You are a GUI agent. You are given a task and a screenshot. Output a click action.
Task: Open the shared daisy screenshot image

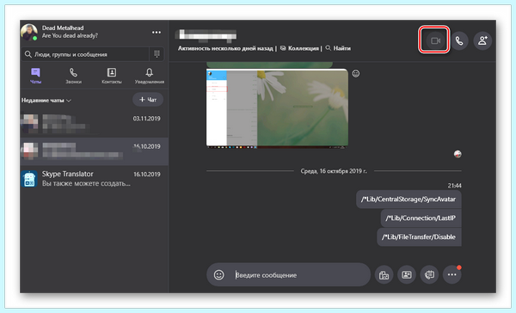click(277, 107)
